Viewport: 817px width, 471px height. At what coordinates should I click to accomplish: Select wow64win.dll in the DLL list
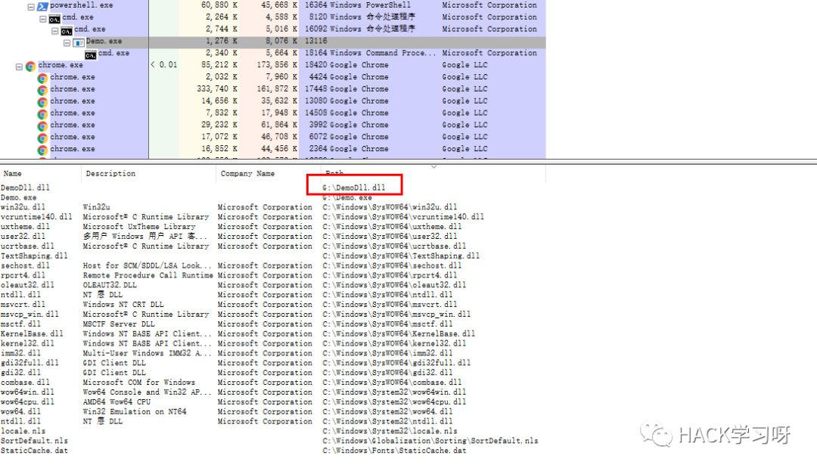pos(27,392)
